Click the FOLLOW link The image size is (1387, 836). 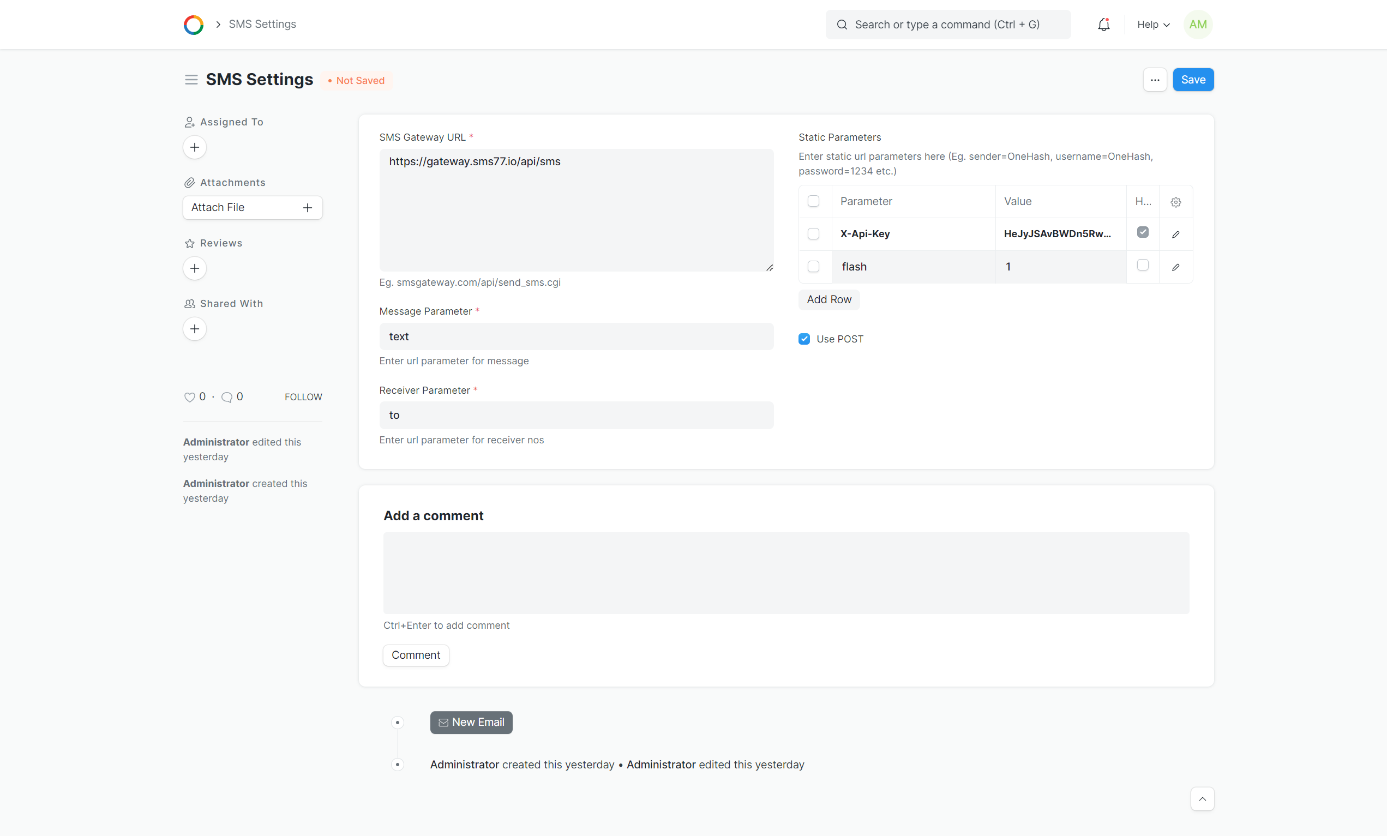click(x=303, y=397)
